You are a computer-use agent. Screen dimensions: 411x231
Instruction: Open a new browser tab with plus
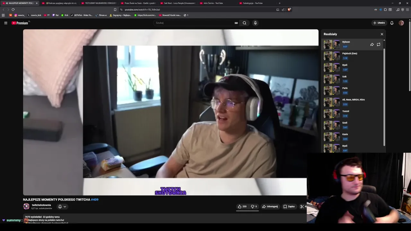point(279,3)
